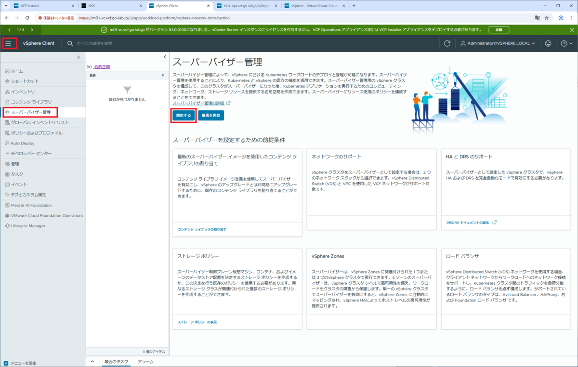Viewport: 578px width, 367px height.
Task: Open VMware Cloud Foundation Operations in sidebar
Action: tap(47, 215)
